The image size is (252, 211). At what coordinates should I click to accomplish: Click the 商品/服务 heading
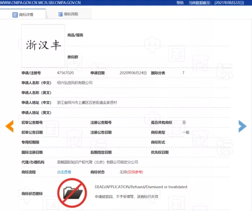(x=75, y=35)
